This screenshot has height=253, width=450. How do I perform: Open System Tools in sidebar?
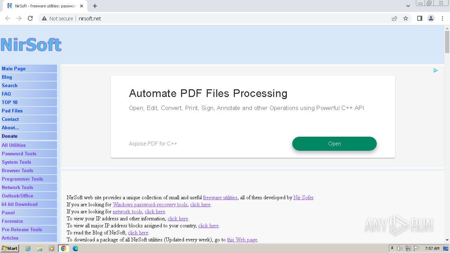tap(28, 162)
